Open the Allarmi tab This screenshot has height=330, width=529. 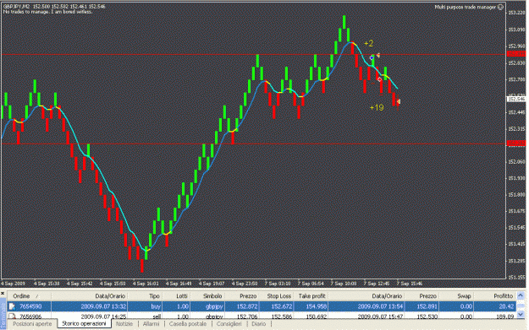151,324
